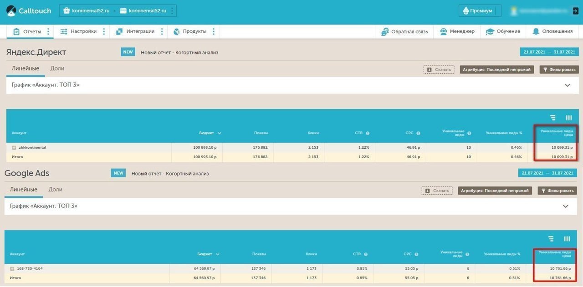Click Уникальные лиды help icon in Google Ads table
The height and width of the screenshot is (287, 583).
[x=467, y=254]
